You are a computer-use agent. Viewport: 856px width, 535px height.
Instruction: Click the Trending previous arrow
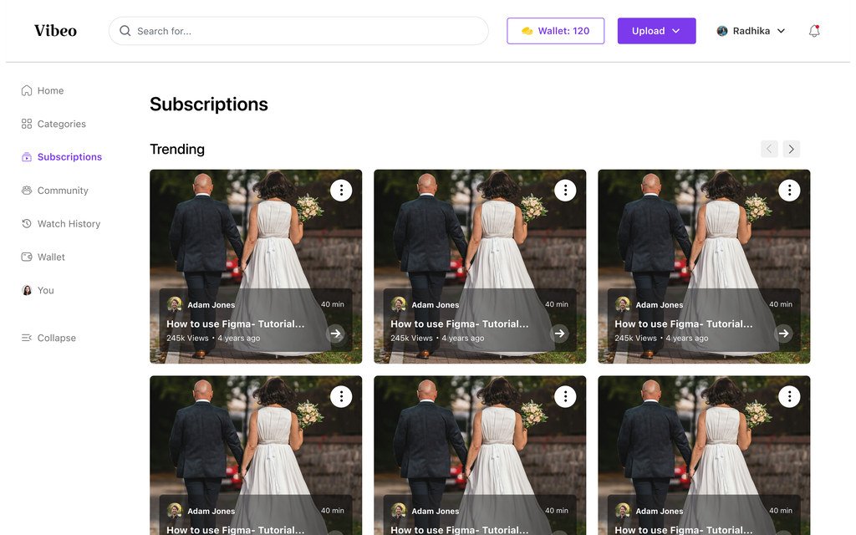769,149
